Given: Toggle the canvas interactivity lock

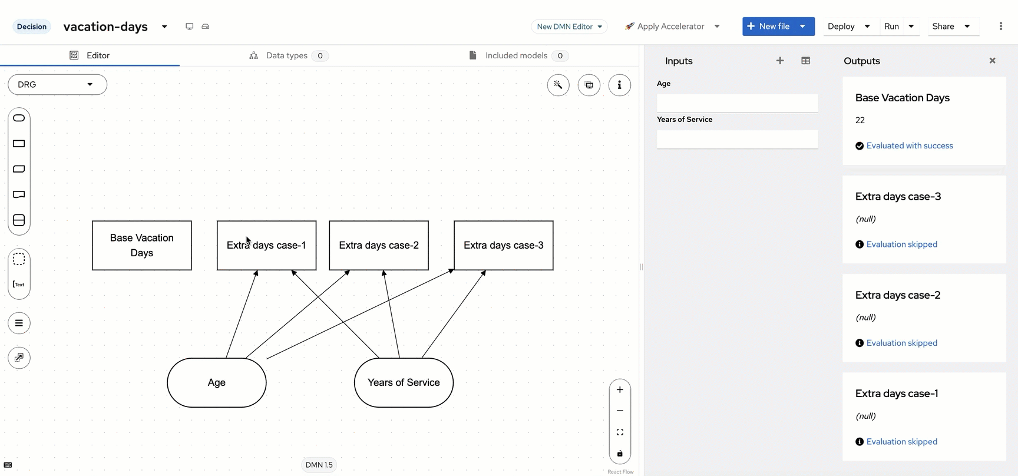Looking at the screenshot, I should tap(620, 454).
